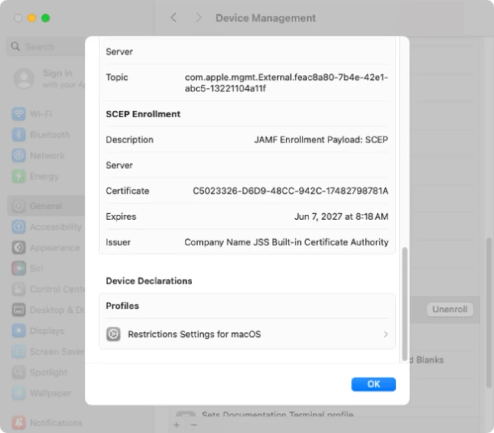
Task: Open the Appearance icon in sidebar
Action: pyautogui.click(x=18, y=248)
